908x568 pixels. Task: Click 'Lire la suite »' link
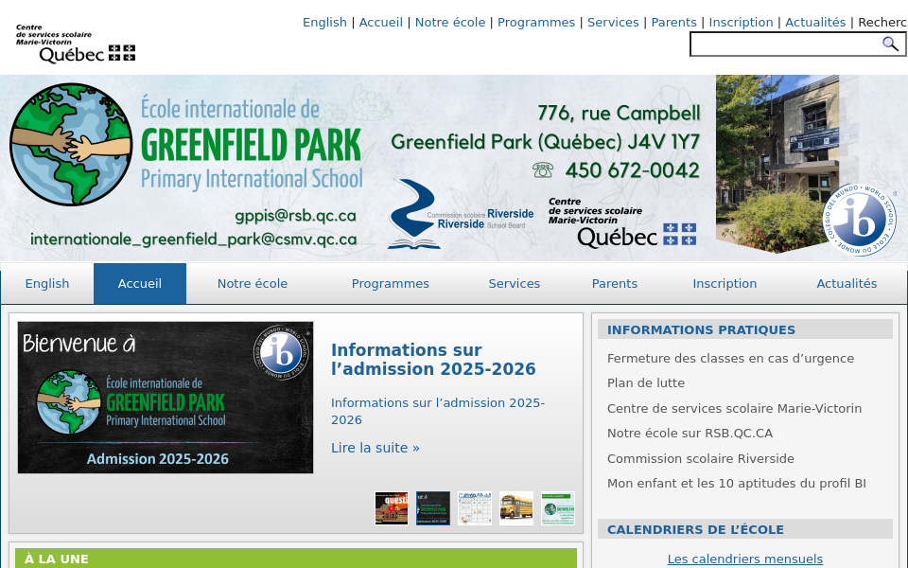(375, 448)
